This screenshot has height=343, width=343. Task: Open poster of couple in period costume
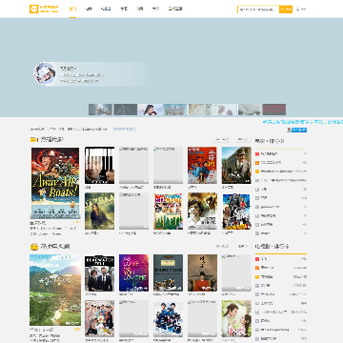236,318
